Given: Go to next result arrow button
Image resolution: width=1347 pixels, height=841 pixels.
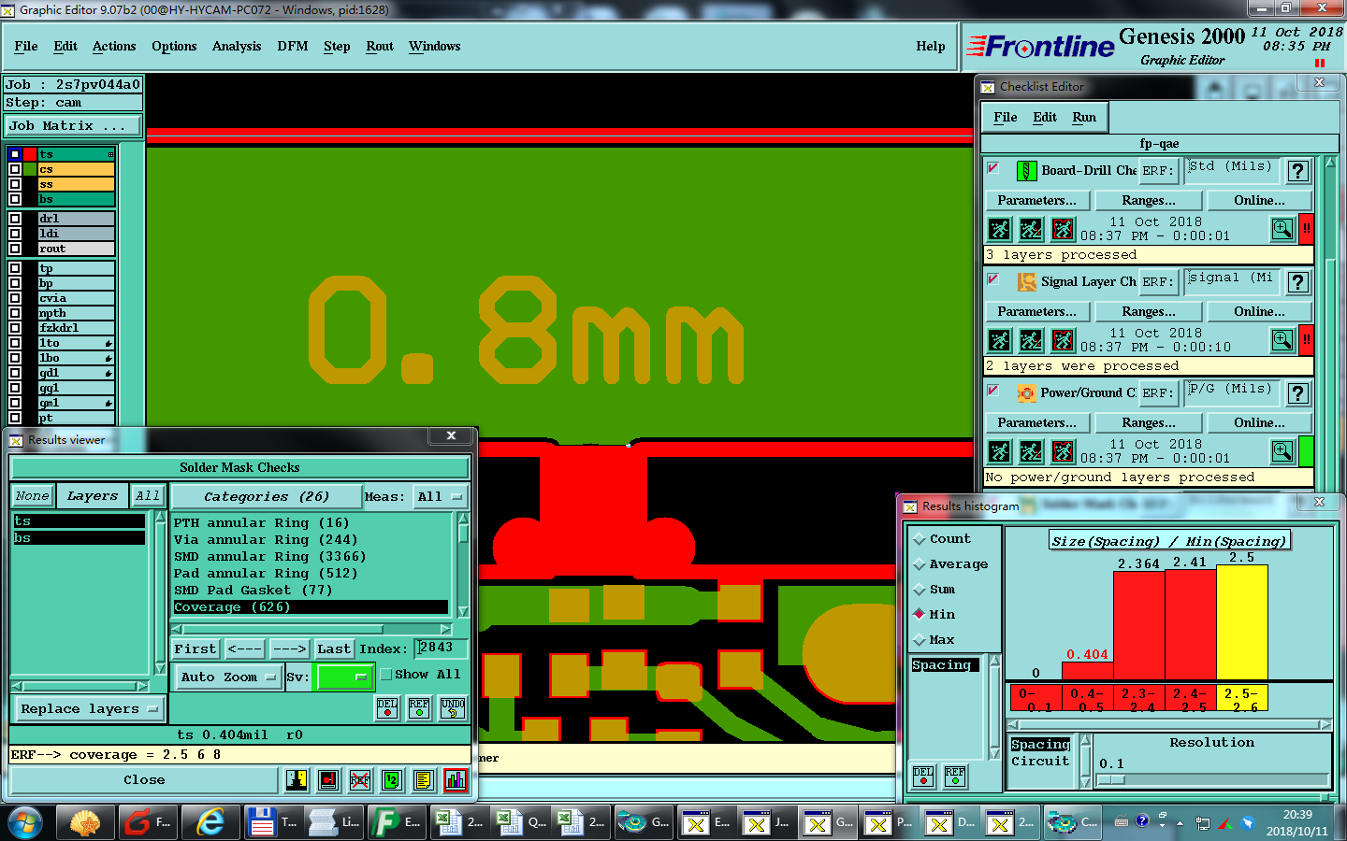Looking at the screenshot, I should (x=289, y=649).
